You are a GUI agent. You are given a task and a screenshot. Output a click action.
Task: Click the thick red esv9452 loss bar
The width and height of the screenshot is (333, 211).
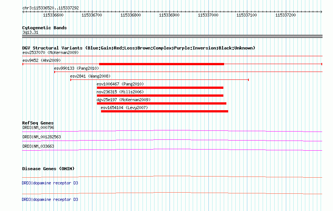162,64
